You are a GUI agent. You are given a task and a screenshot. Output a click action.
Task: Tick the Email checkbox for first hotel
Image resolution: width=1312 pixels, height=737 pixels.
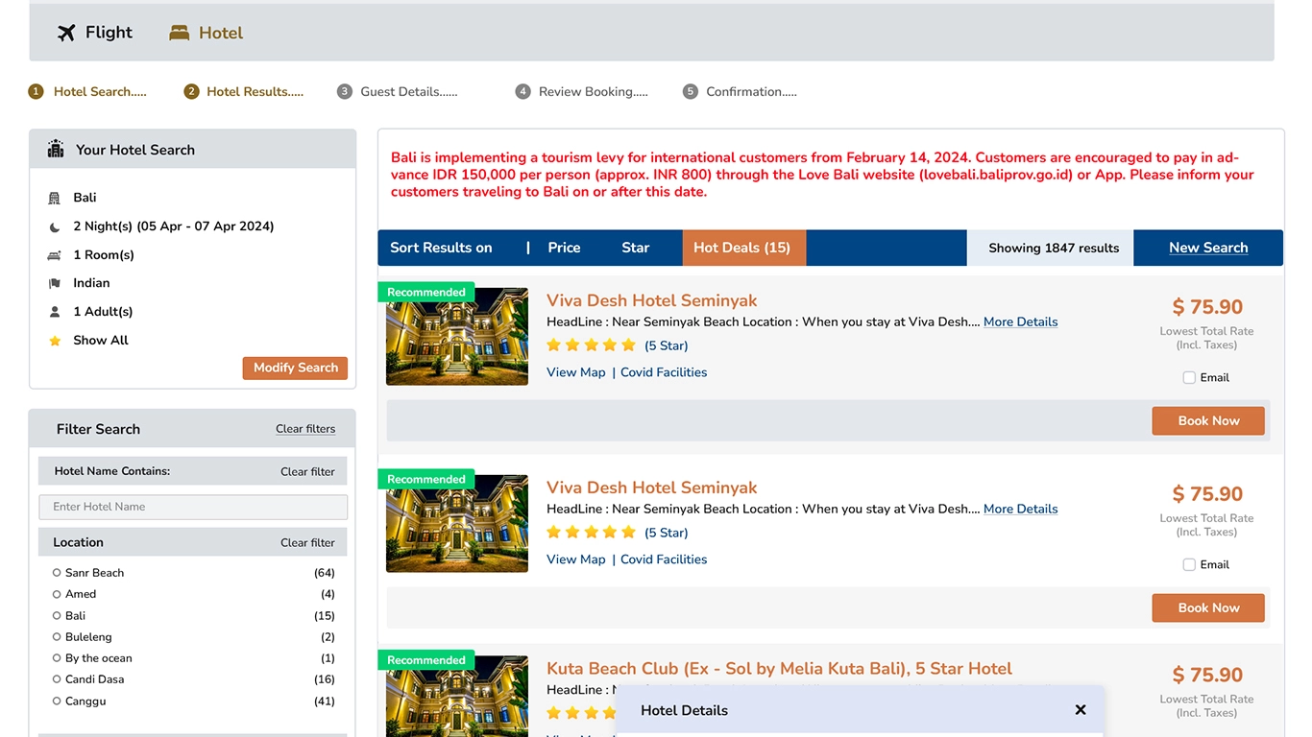1189,378
